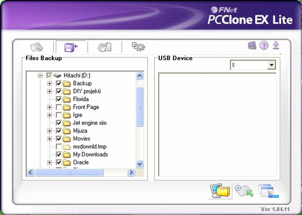This screenshot has height=215, width=302.
Task: Expand the Front Page folder node
Action: [50, 107]
